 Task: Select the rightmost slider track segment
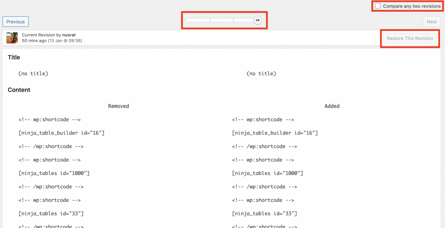pos(243,20)
